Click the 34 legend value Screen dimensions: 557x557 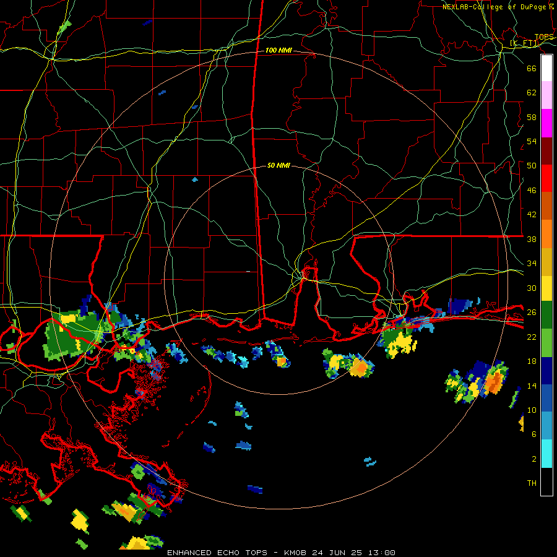(x=532, y=263)
